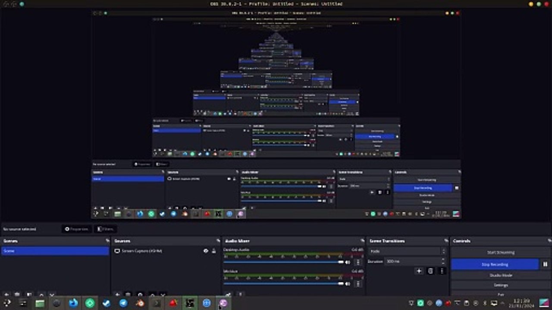Open source Properties from the top toolbar

point(77,229)
